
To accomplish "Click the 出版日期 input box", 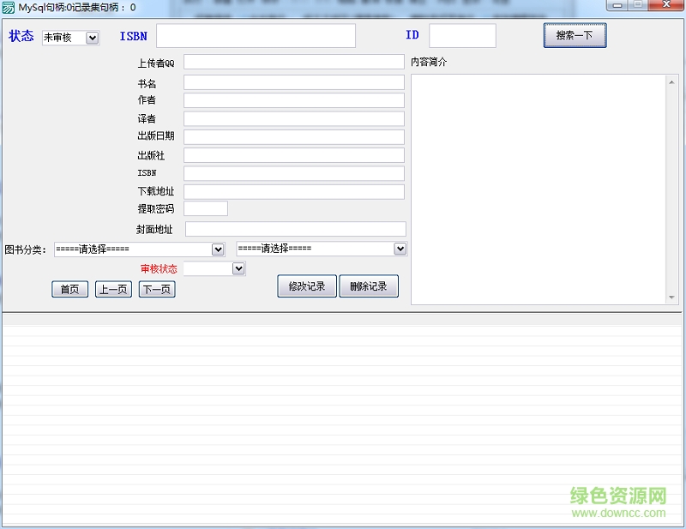I will 293,136.
